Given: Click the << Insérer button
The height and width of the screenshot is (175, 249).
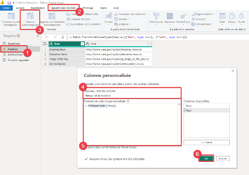Looking at the screenshot, I should (x=206, y=142).
